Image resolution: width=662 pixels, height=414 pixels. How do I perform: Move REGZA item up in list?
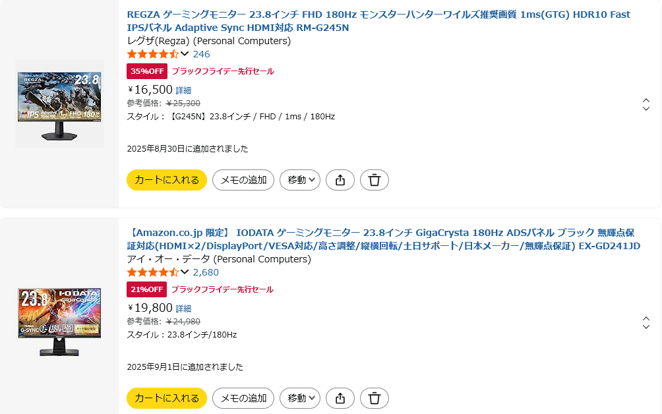pos(646,101)
